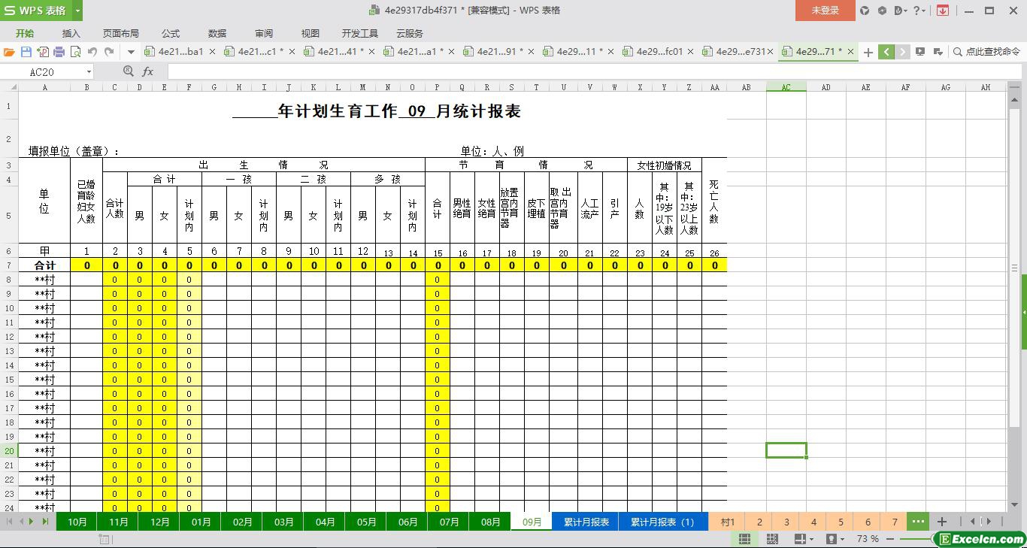The width and height of the screenshot is (1027, 548).
Task: Jump to the last sheet tab
Action: coord(45,522)
